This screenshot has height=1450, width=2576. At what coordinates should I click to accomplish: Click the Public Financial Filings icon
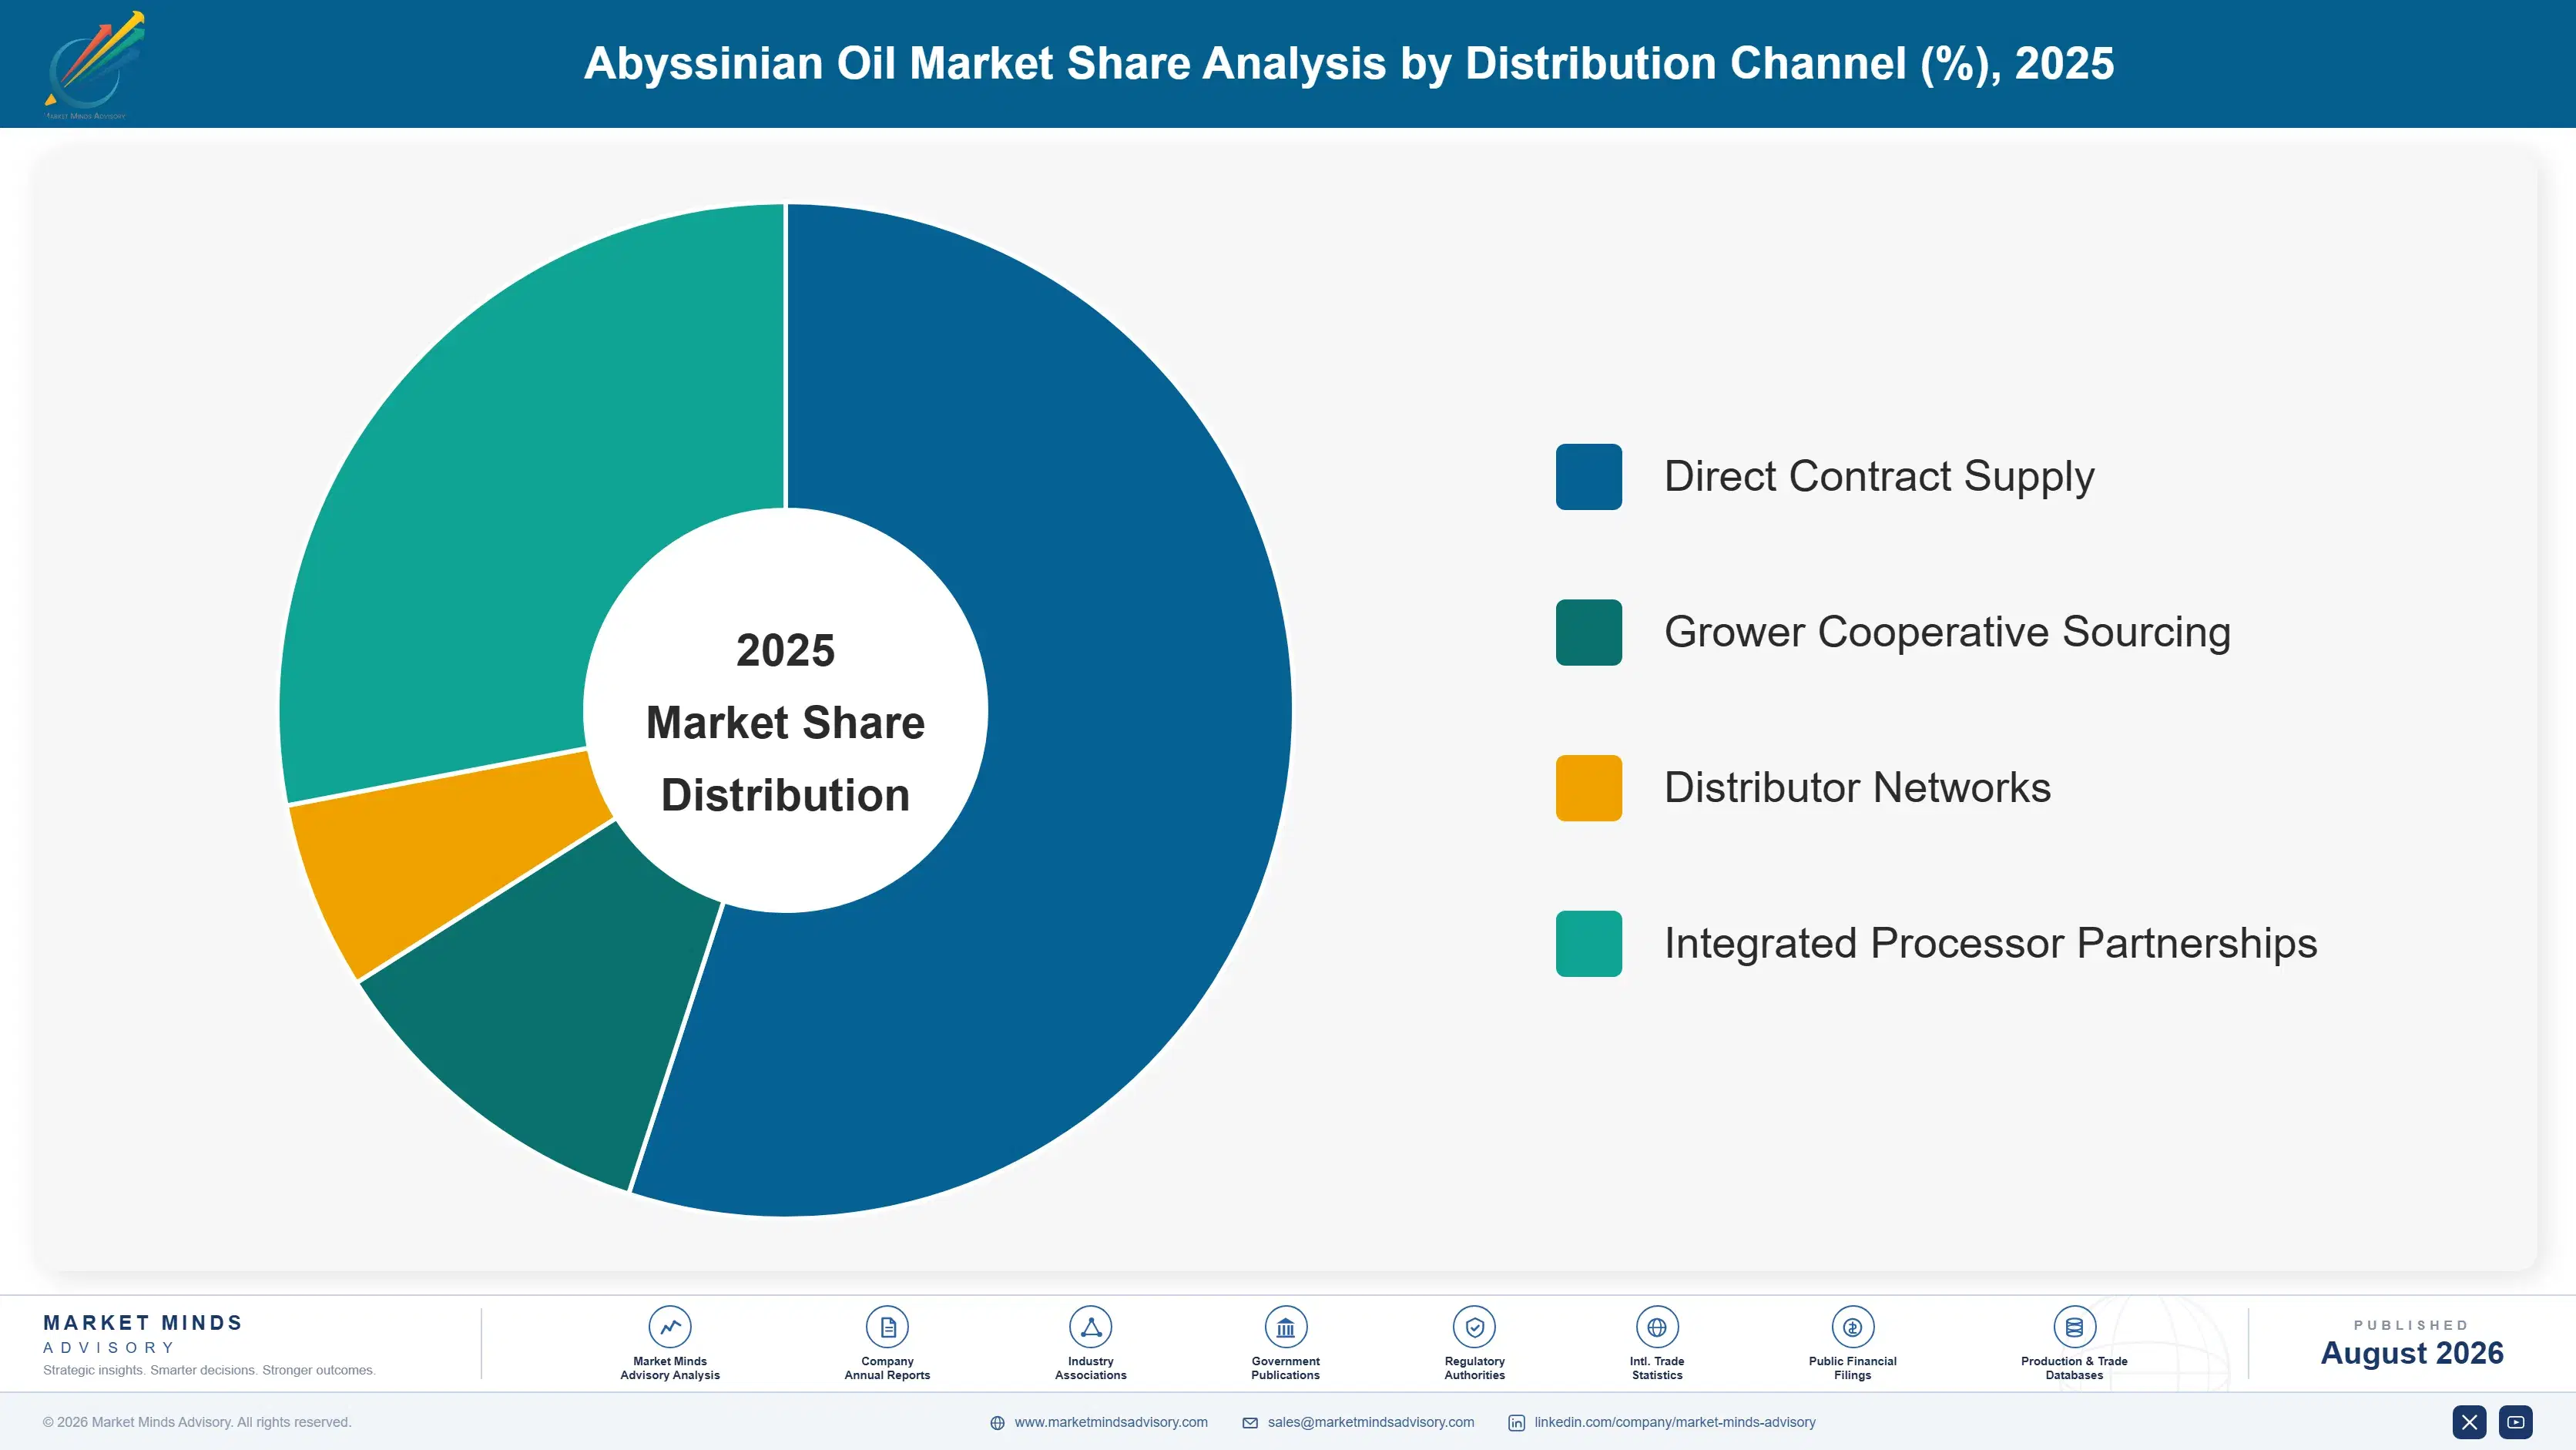(x=1852, y=1327)
